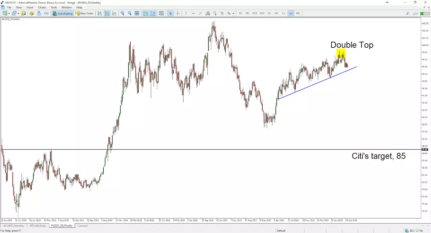Select the Text label tool

[222, 13]
